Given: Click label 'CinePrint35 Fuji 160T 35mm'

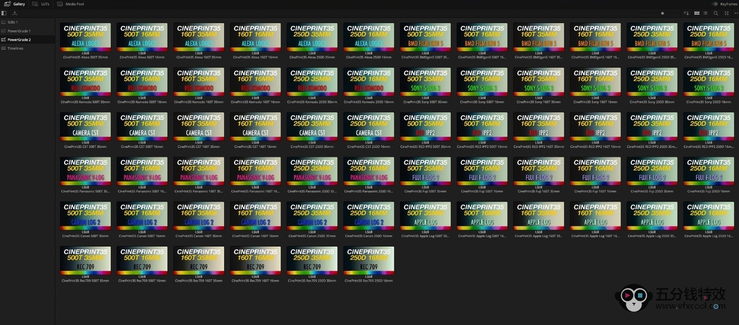Looking at the screenshot, I should point(538,191).
